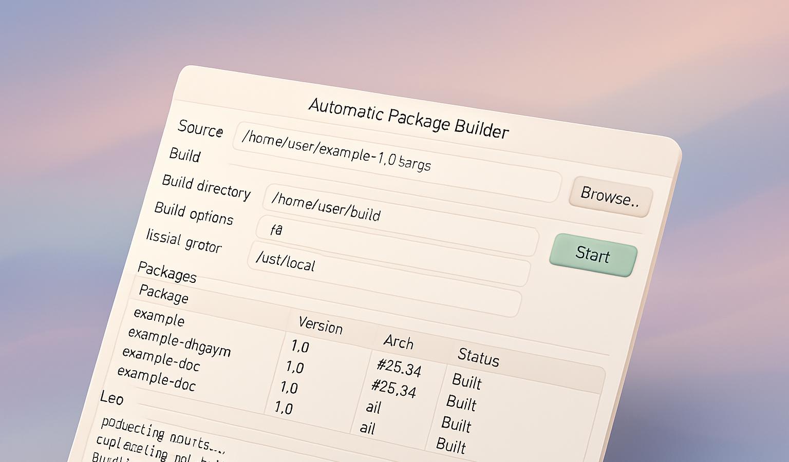The width and height of the screenshot is (789, 462).
Task: Click the "Build directory" label
Action: tap(206, 187)
